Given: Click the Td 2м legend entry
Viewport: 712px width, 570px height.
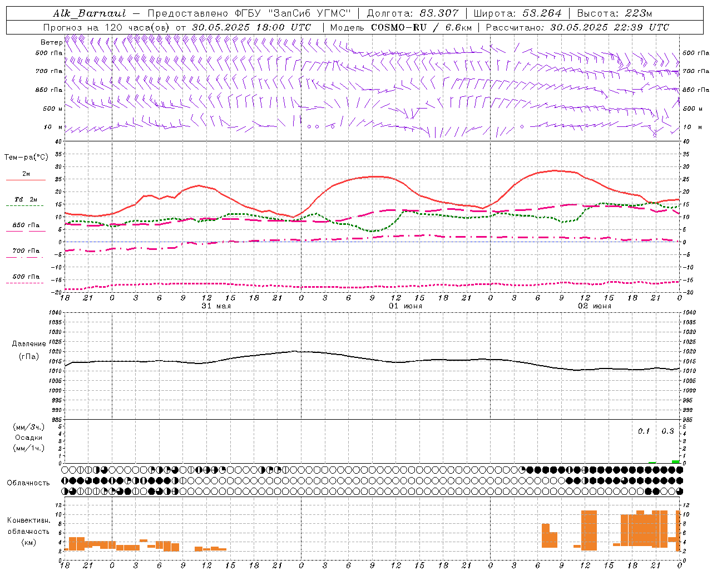Looking at the screenshot, I should pos(26,199).
